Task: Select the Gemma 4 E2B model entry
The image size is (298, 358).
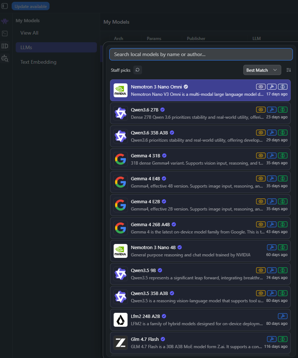Action: (200, 205)
